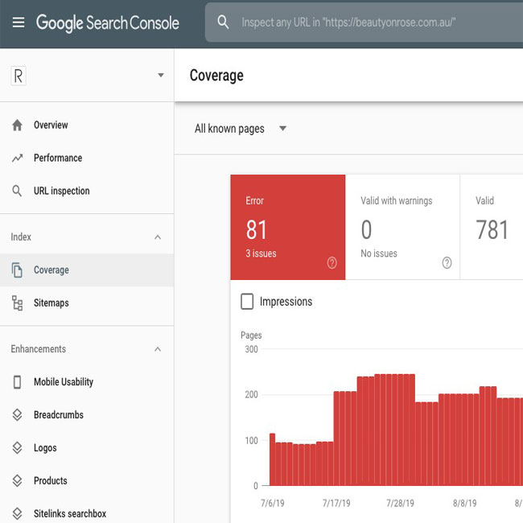Viewport: 523px width, 523px height.
Task: Collapse the Enhancements section
Action: point(158,349)
